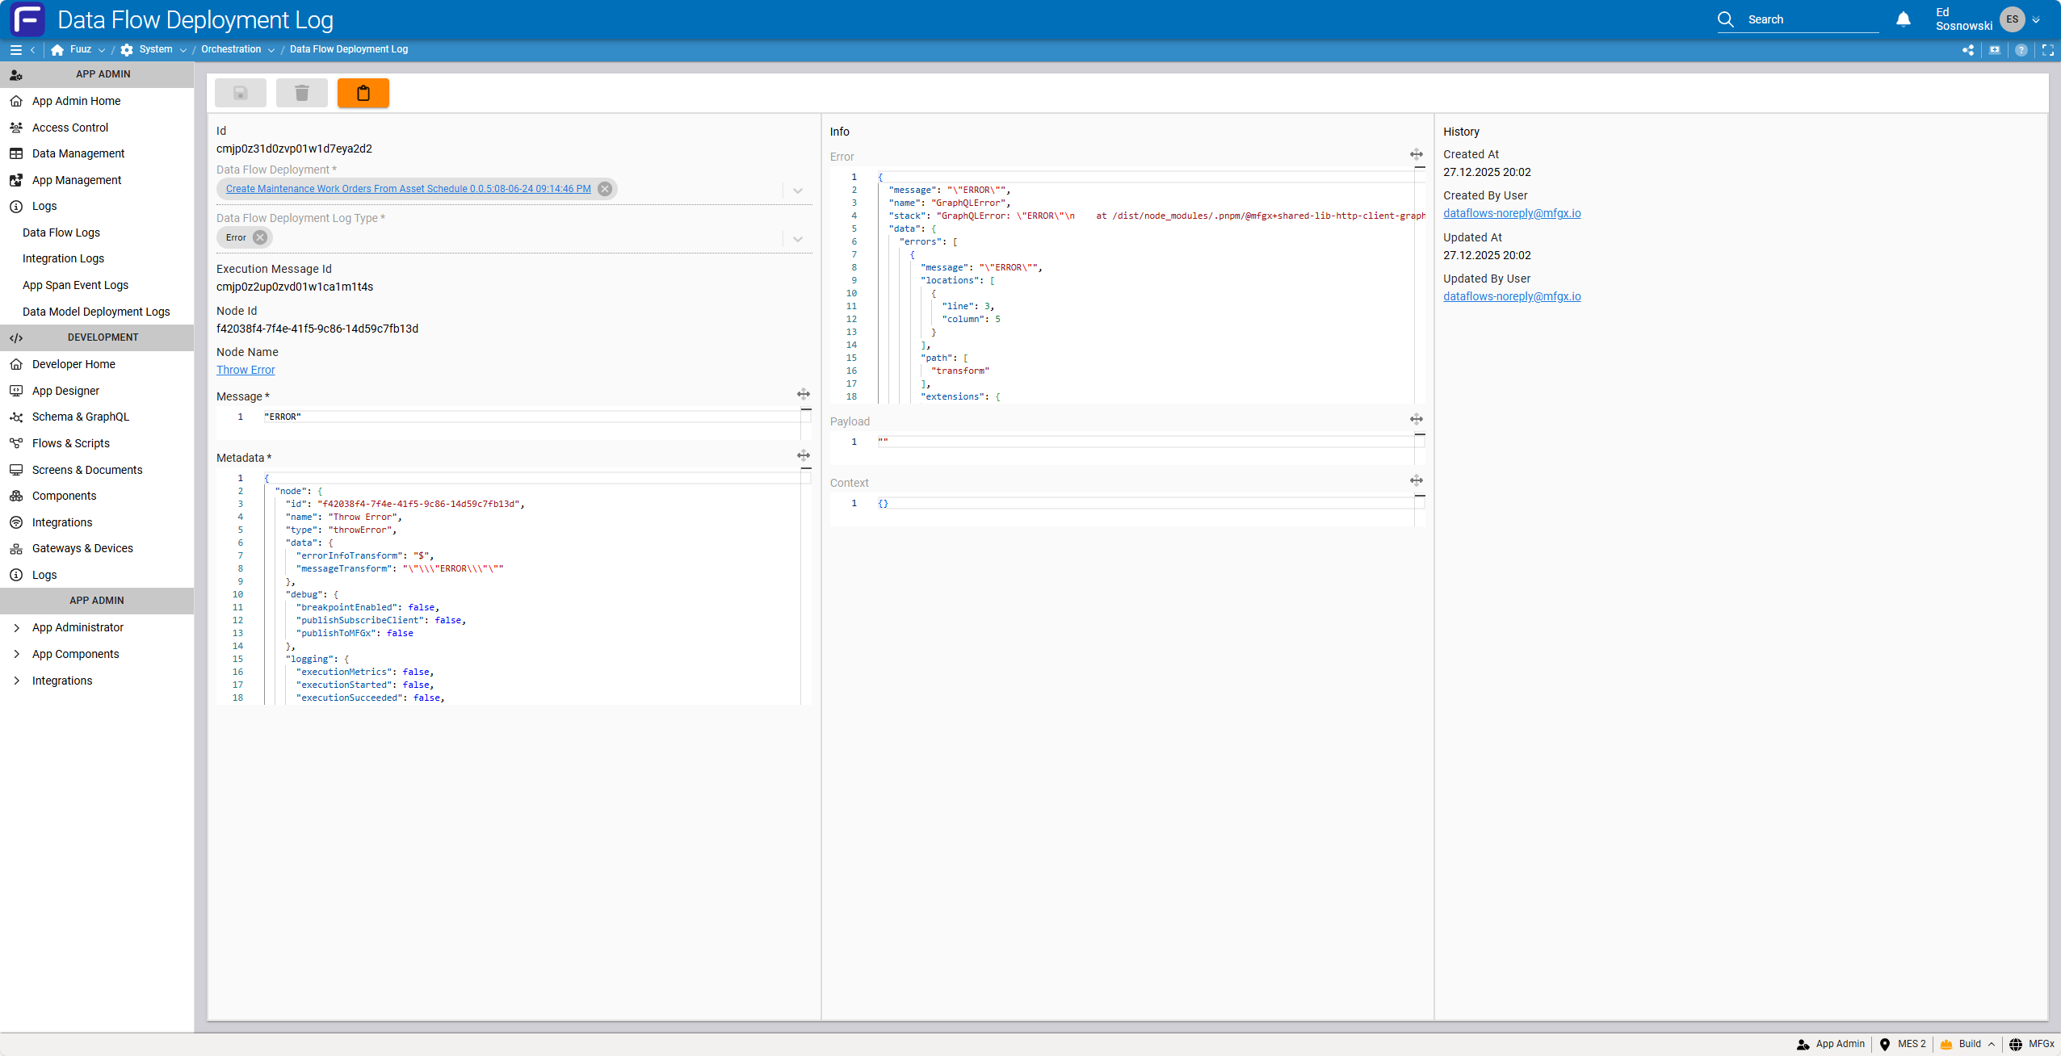Open the hamburger menu icon
The height and width of the screenshot is (1056, 2061).
pos(15,50)
